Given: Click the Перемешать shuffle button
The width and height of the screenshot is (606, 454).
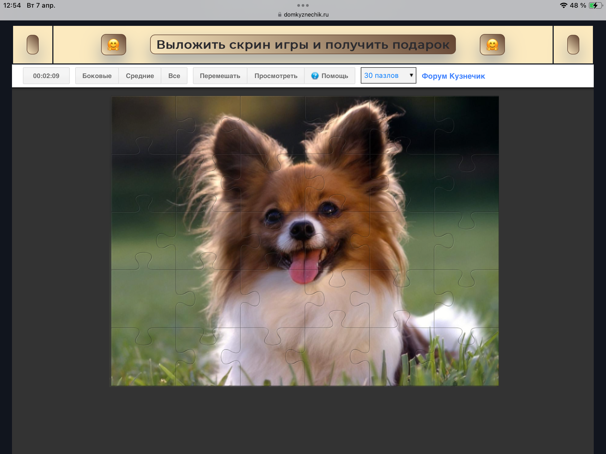Looking at the screenshot, I should [220, 76].
